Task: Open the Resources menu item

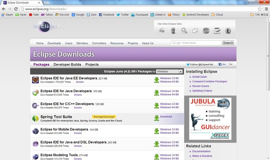Action: pos(117,43)
